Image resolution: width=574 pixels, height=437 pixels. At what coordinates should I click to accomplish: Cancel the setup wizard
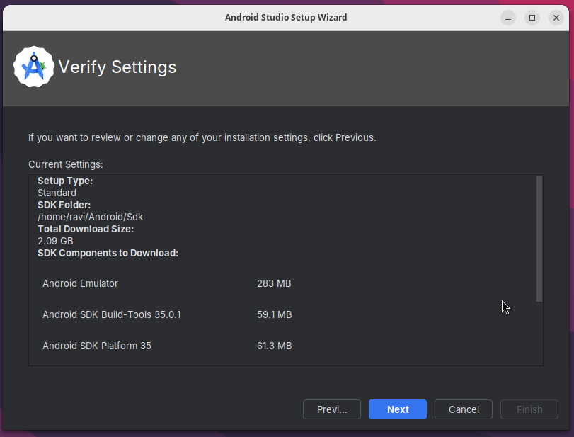[464, 409]
